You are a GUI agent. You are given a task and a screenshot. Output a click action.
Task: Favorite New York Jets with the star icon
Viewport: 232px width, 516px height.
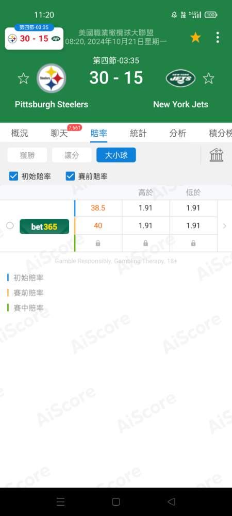coord(208,78)
